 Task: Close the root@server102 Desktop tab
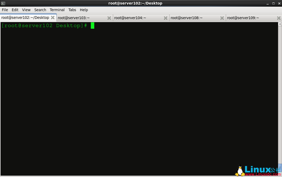pos(53,18)
